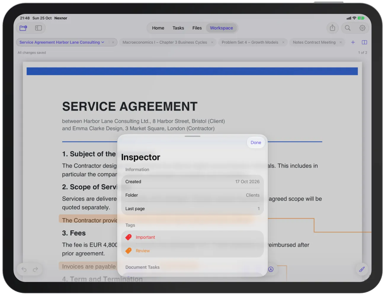Close the Problem Set 4 tab
The image size is (385, 295).
pyautogui.click(x=283, y=42)
